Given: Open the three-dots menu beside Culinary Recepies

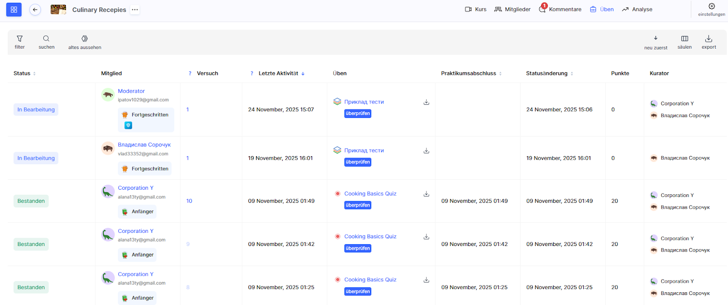Looking at the screenshot, I should tap(135, 10).
